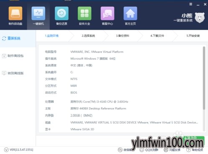
Task: Click the BIOS boot mode value
Action: coord(74,93)
